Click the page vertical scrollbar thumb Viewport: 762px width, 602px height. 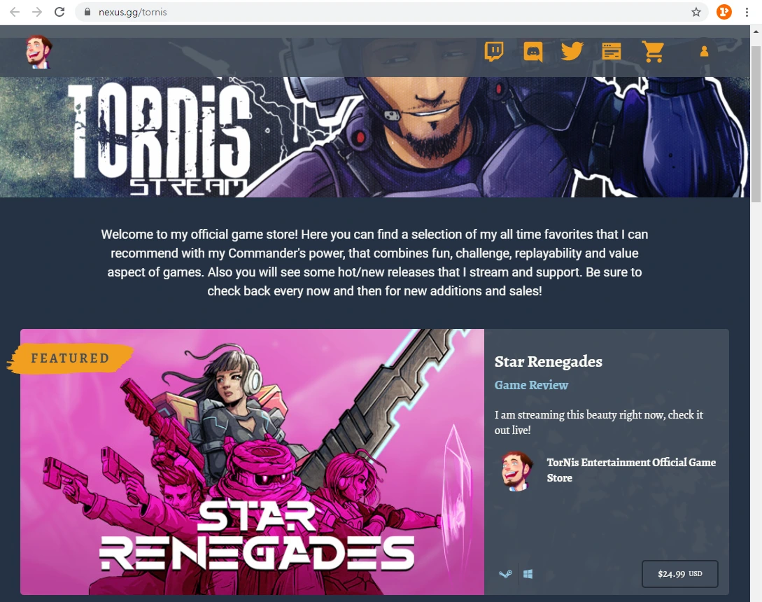coord(756,124)
